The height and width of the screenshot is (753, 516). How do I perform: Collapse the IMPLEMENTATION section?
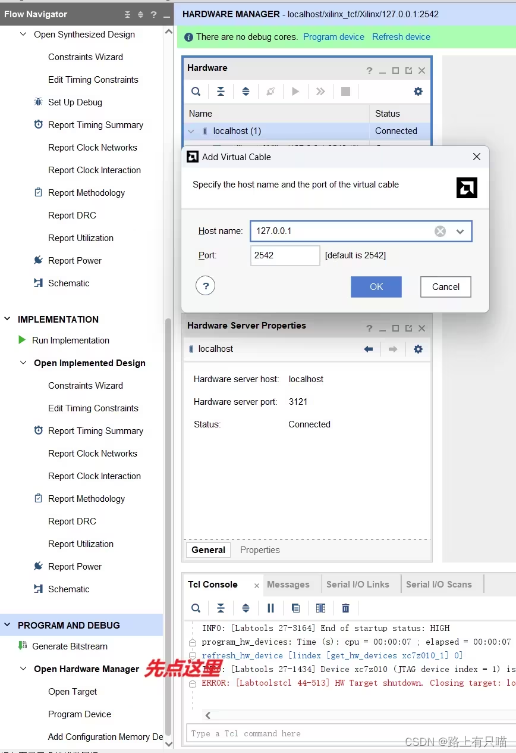click(x=8, y=319)
